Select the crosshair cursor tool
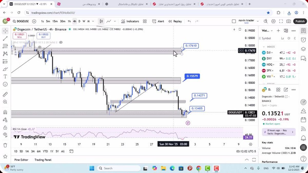The image size is (308, 173). pos(5,31)
